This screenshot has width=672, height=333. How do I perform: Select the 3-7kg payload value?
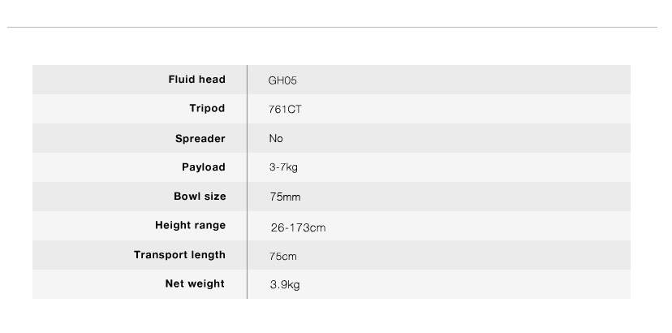pos(284,168)
